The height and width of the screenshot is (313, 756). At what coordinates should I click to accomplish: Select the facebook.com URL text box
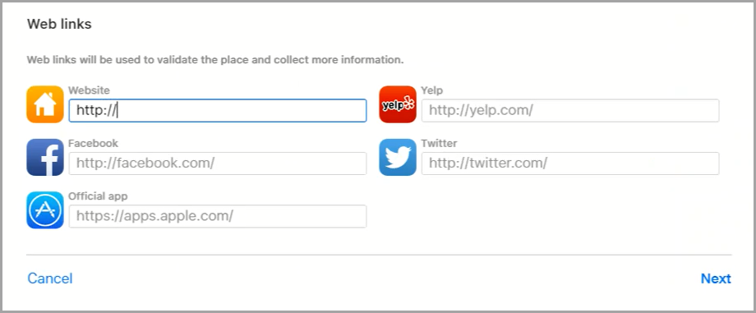pyautogui.click(x=218, y=163)
